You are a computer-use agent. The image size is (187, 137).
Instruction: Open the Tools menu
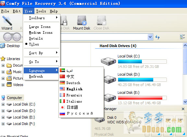tap(41, 11)
